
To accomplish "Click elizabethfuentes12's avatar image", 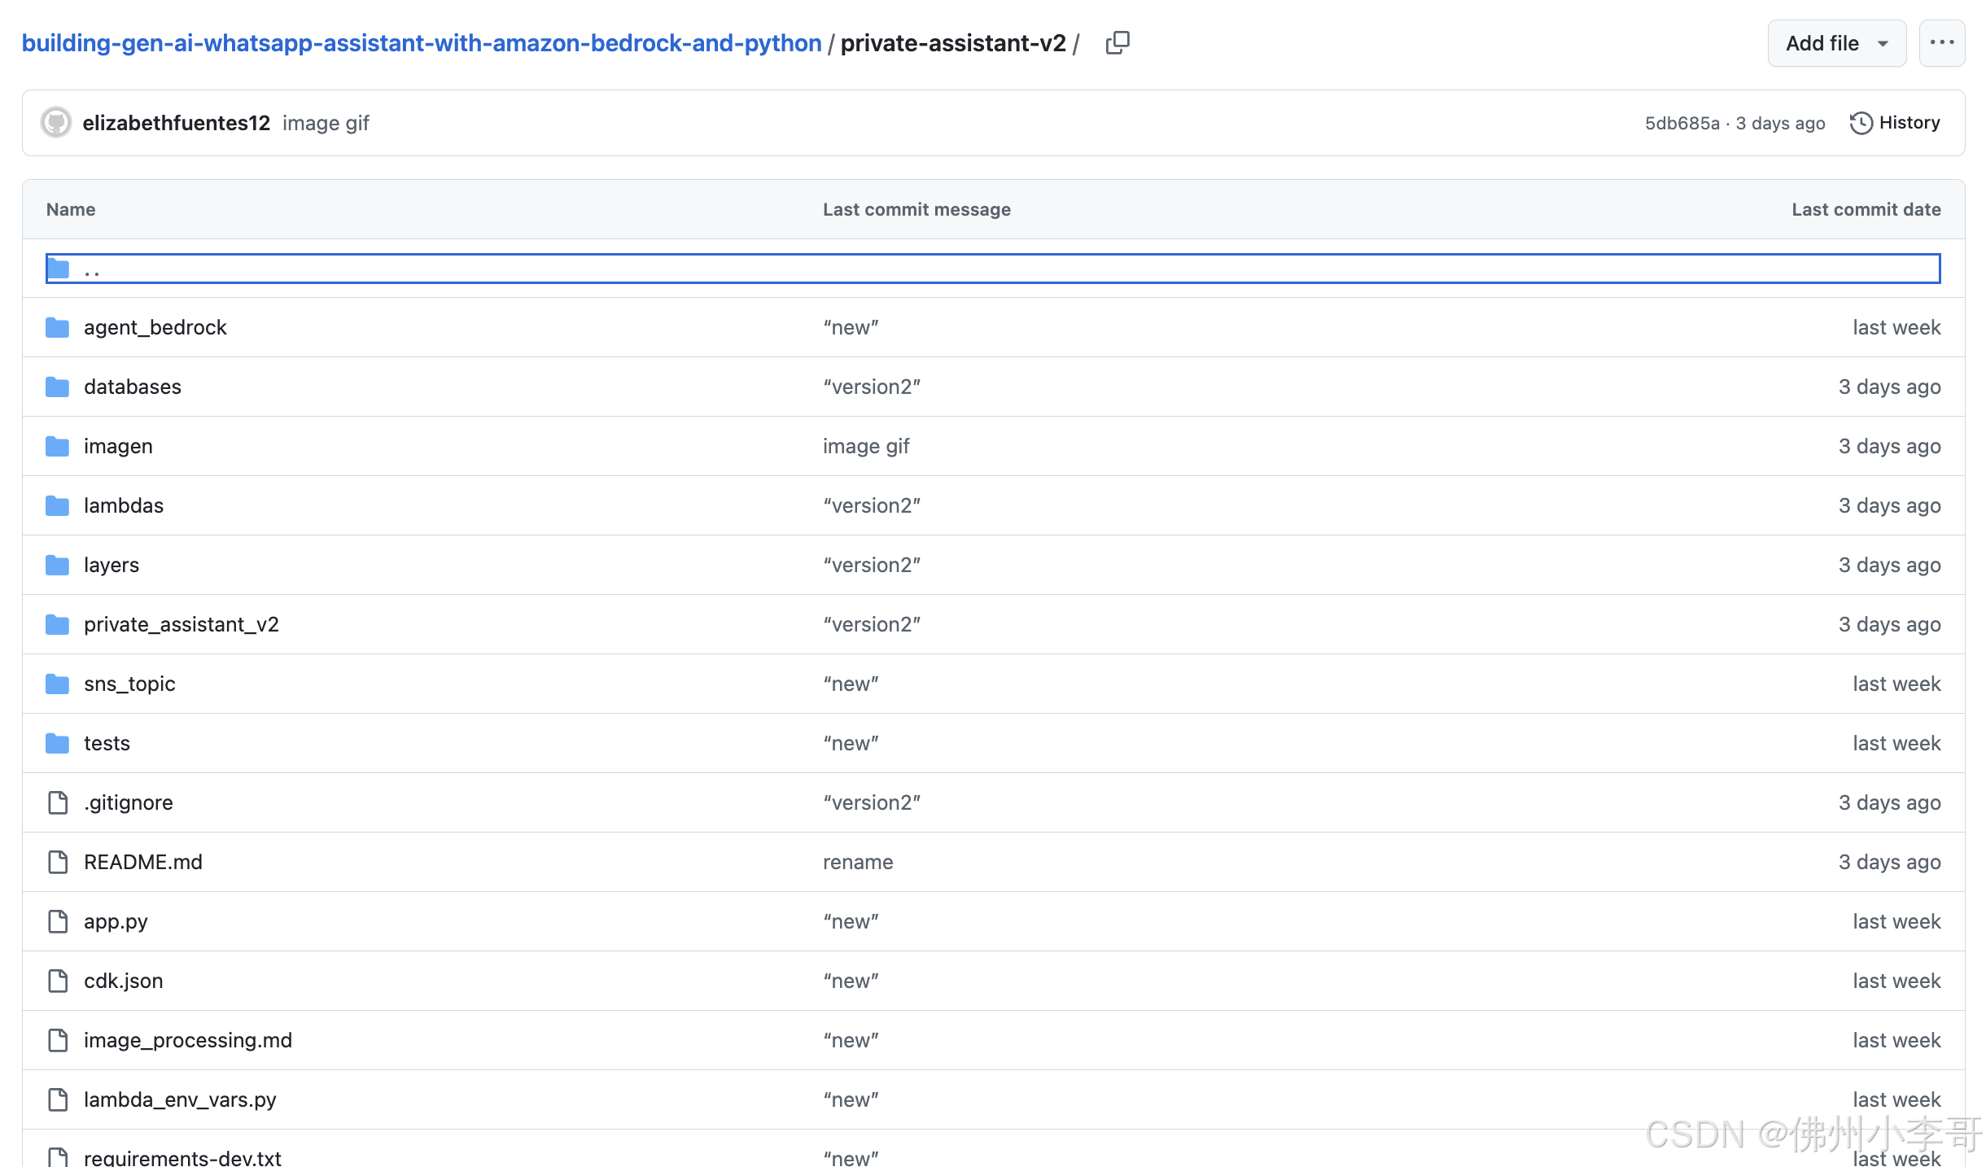I will coord(56,123).
